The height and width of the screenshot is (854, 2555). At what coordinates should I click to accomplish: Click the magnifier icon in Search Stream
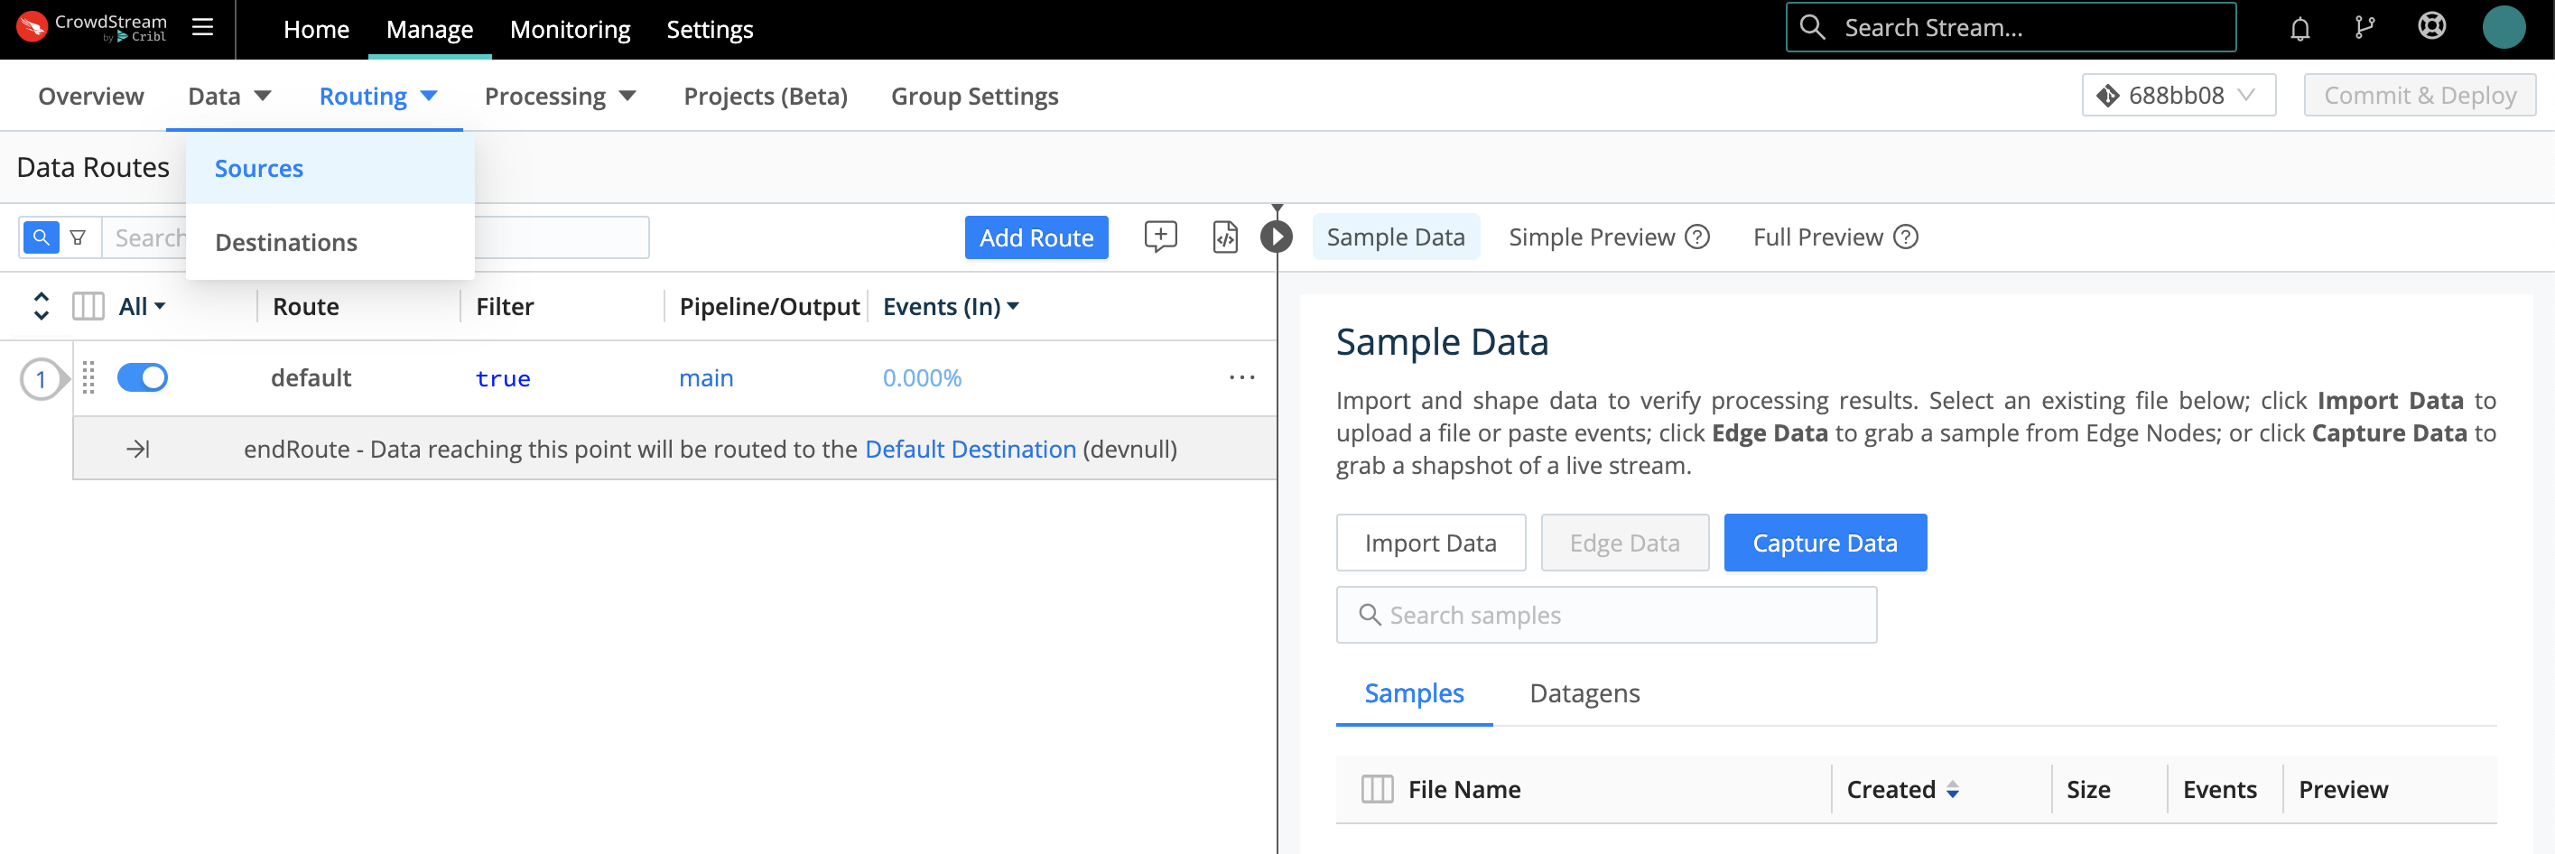[1812, 27]
